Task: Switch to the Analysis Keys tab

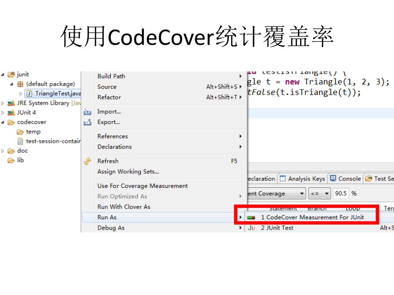Action: click(x=303, y=179)
